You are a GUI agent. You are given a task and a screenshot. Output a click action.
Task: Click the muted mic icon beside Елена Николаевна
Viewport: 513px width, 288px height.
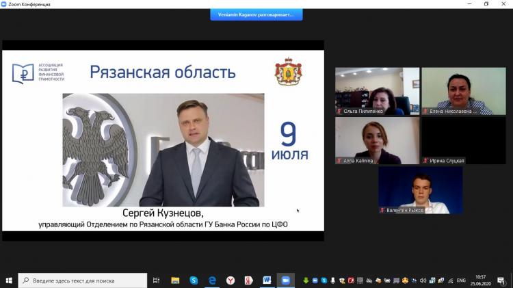(425, 112)
